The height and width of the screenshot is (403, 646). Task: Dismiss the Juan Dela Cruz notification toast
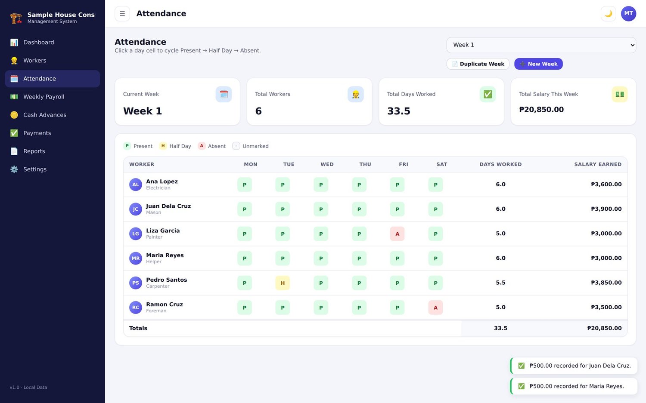pos(574,366)
